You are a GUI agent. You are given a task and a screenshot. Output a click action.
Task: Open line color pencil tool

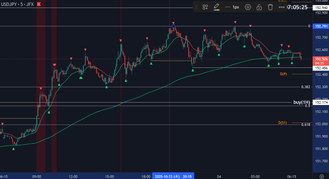217,7
